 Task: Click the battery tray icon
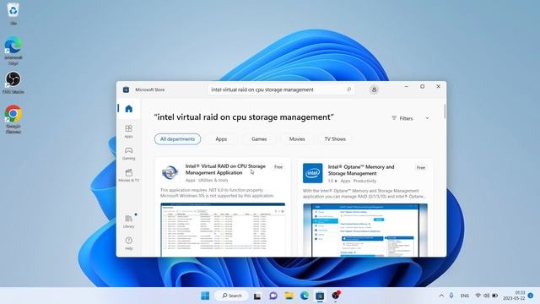495,296
